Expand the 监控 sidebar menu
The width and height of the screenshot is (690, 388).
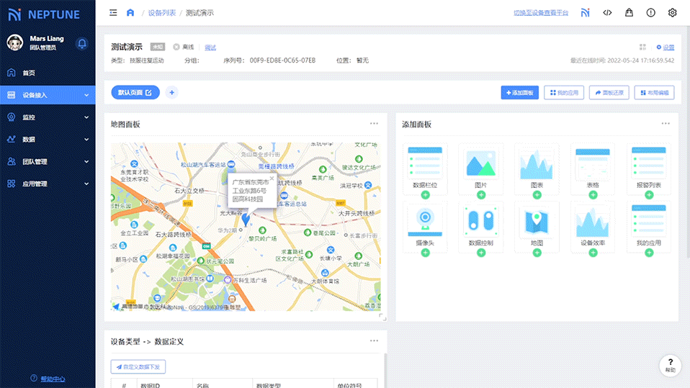coord(48,117)
